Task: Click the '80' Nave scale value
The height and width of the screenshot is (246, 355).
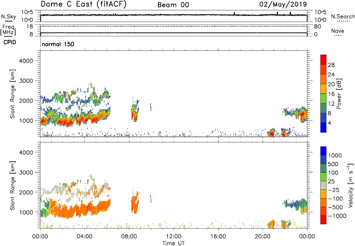Action: 318,27
